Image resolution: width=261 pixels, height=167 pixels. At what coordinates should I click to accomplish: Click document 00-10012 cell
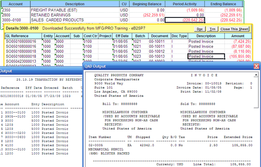(160, 51)
